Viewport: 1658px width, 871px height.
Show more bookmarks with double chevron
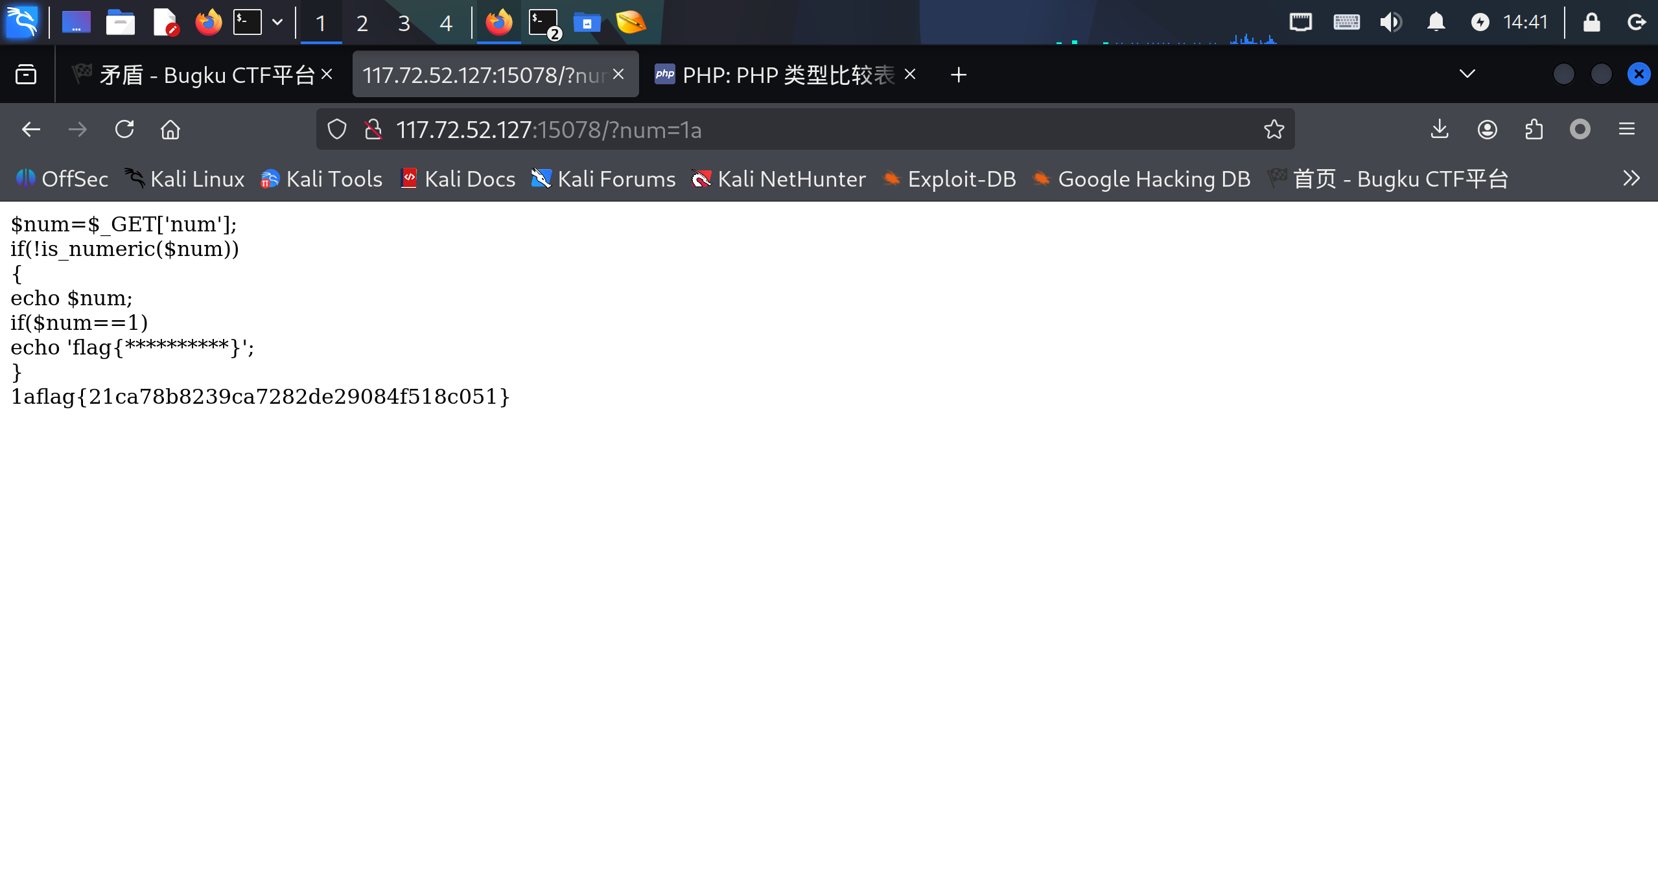point(1631,178)
